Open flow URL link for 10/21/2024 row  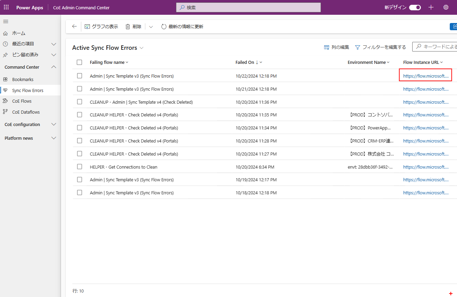pyautogui.click(x=426, y=89)
